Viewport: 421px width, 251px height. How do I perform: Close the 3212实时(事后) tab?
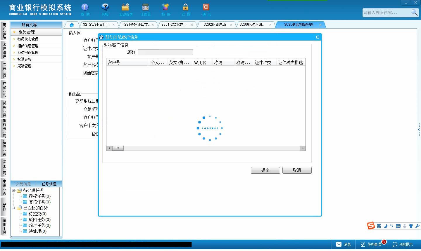[x=113, y=25]
